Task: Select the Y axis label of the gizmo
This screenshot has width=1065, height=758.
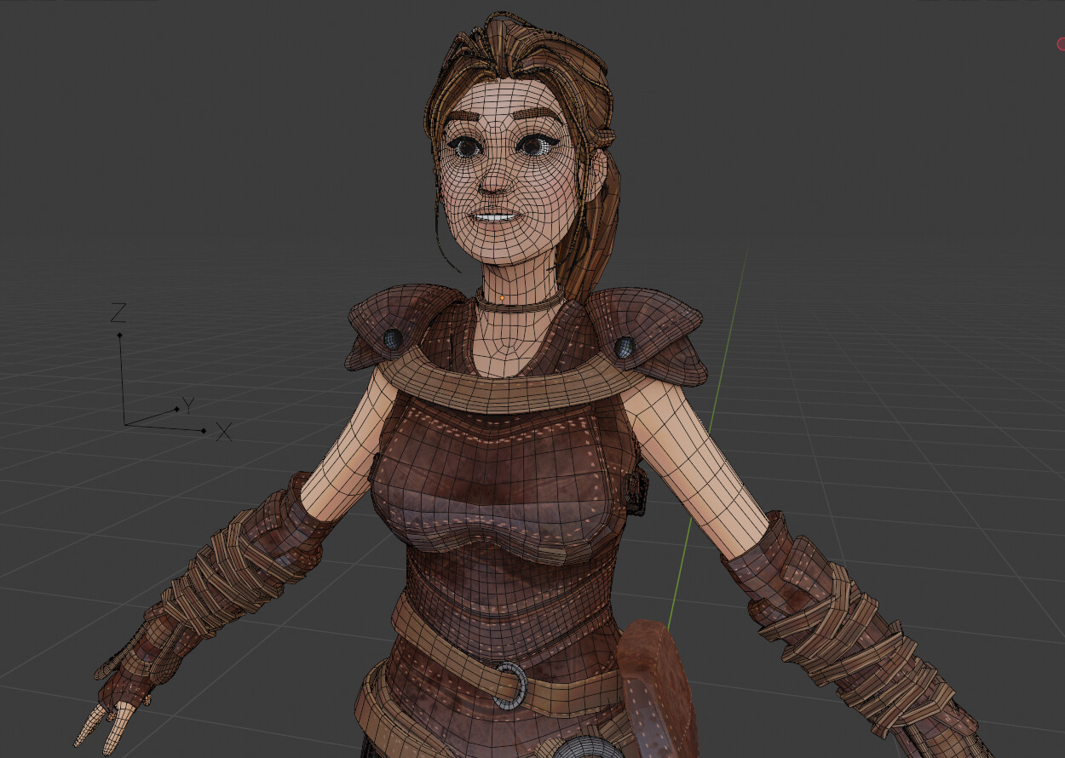Action: (188, 404)
